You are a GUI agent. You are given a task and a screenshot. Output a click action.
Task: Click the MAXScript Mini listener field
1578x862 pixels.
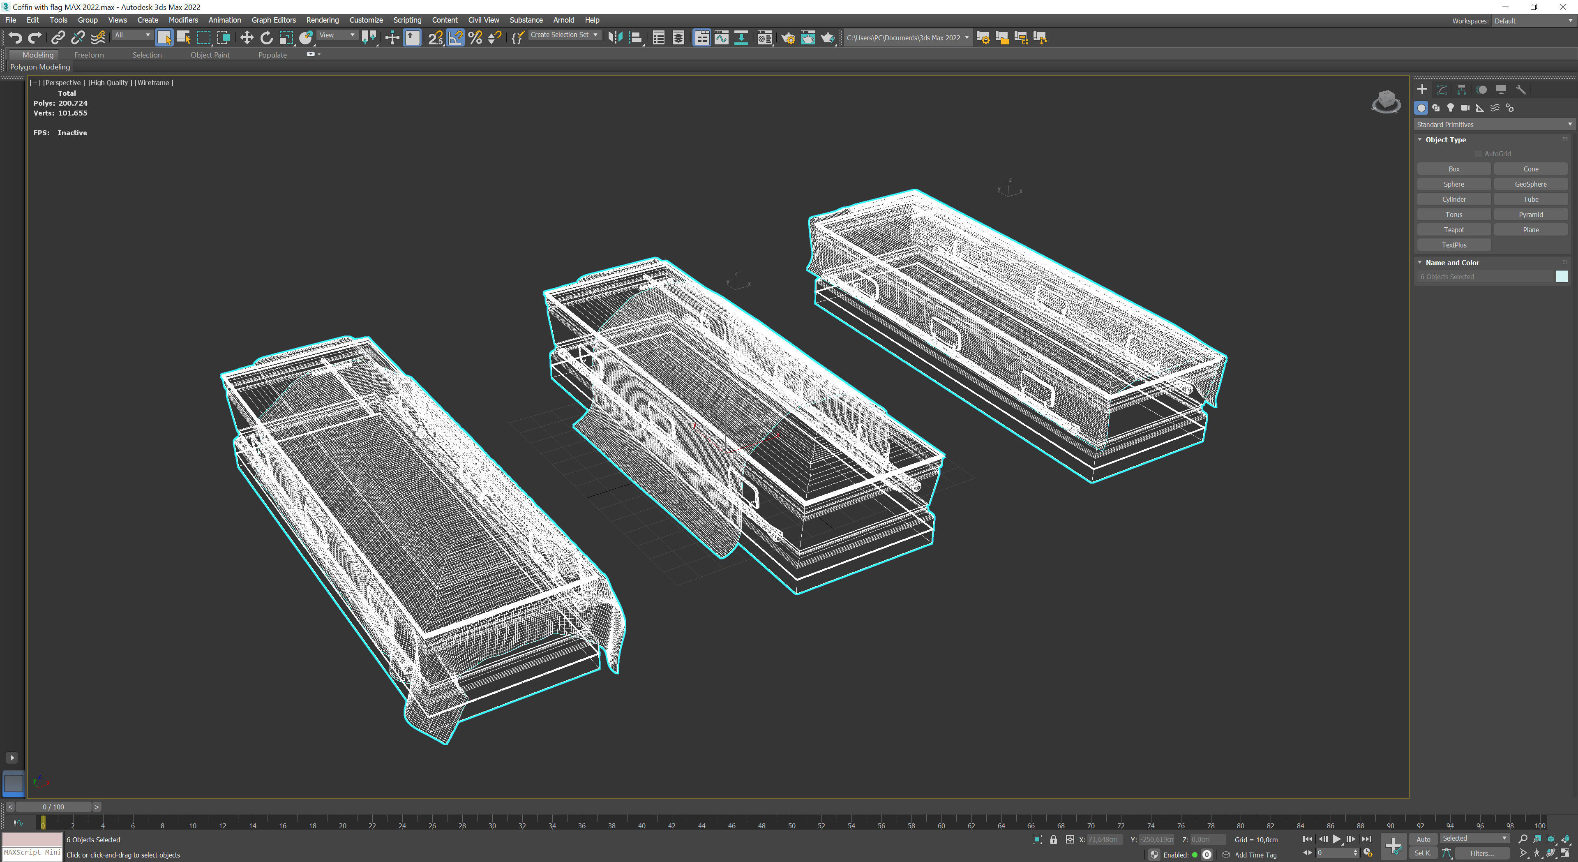click(x=32, y=853)
